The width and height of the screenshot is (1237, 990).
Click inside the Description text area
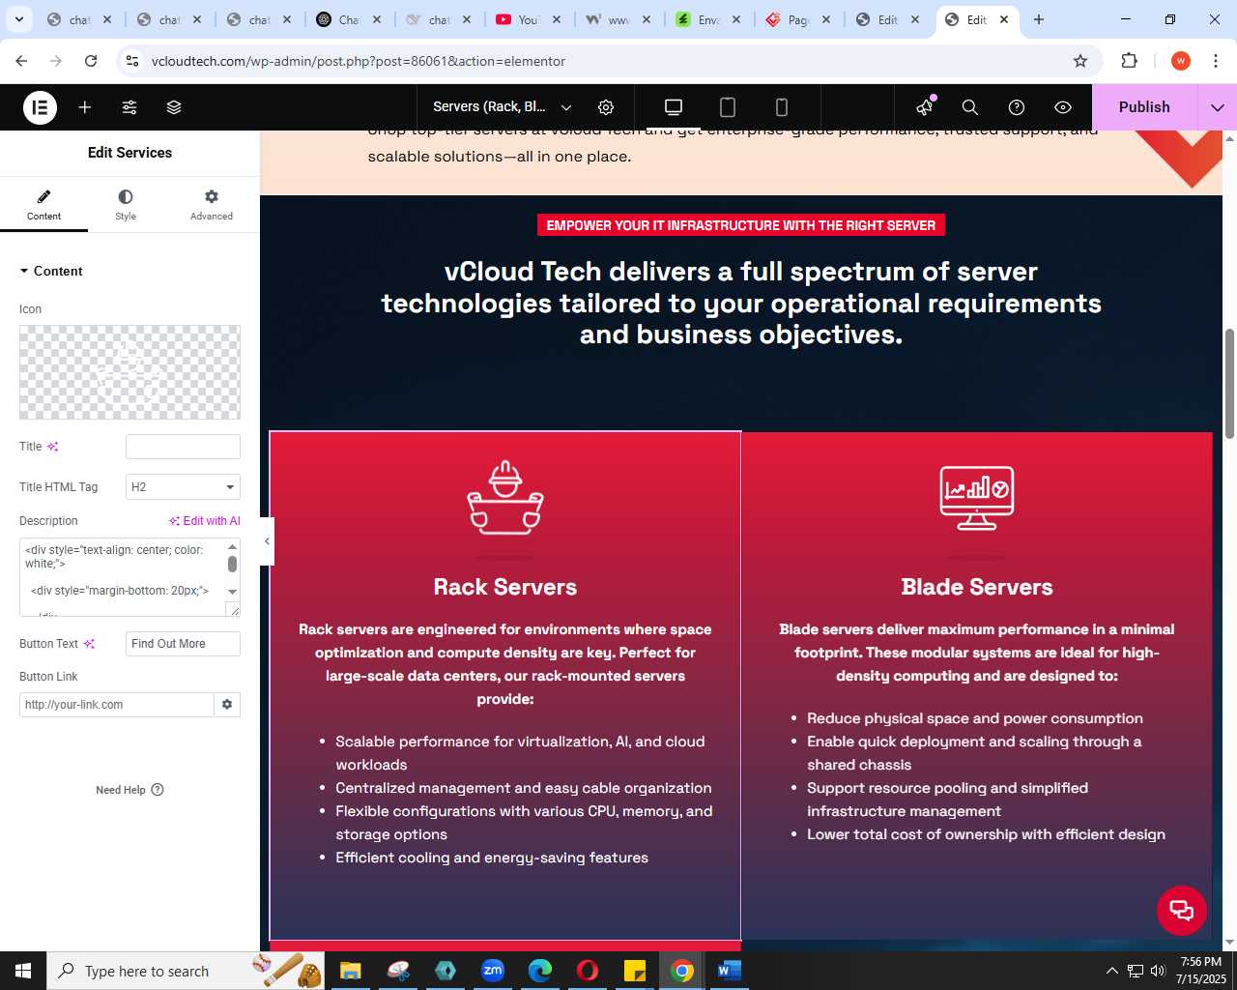click(x=122, y=578)
